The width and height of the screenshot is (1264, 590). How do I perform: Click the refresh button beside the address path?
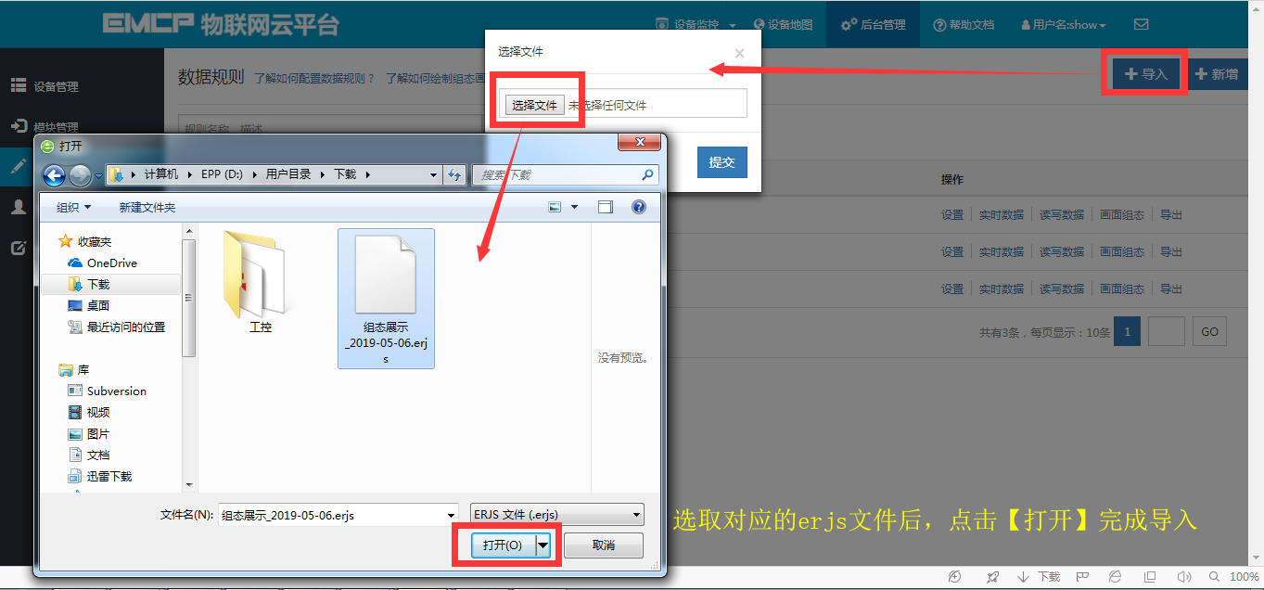(x=454, y=174)
